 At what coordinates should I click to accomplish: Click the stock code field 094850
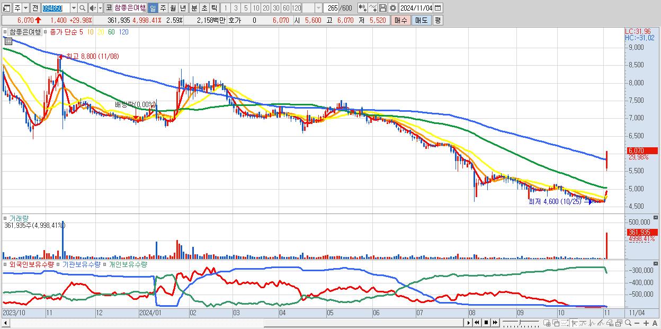(56, 8)
